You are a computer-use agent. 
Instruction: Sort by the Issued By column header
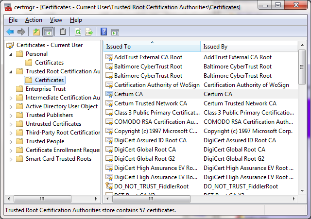pos(249,47)
